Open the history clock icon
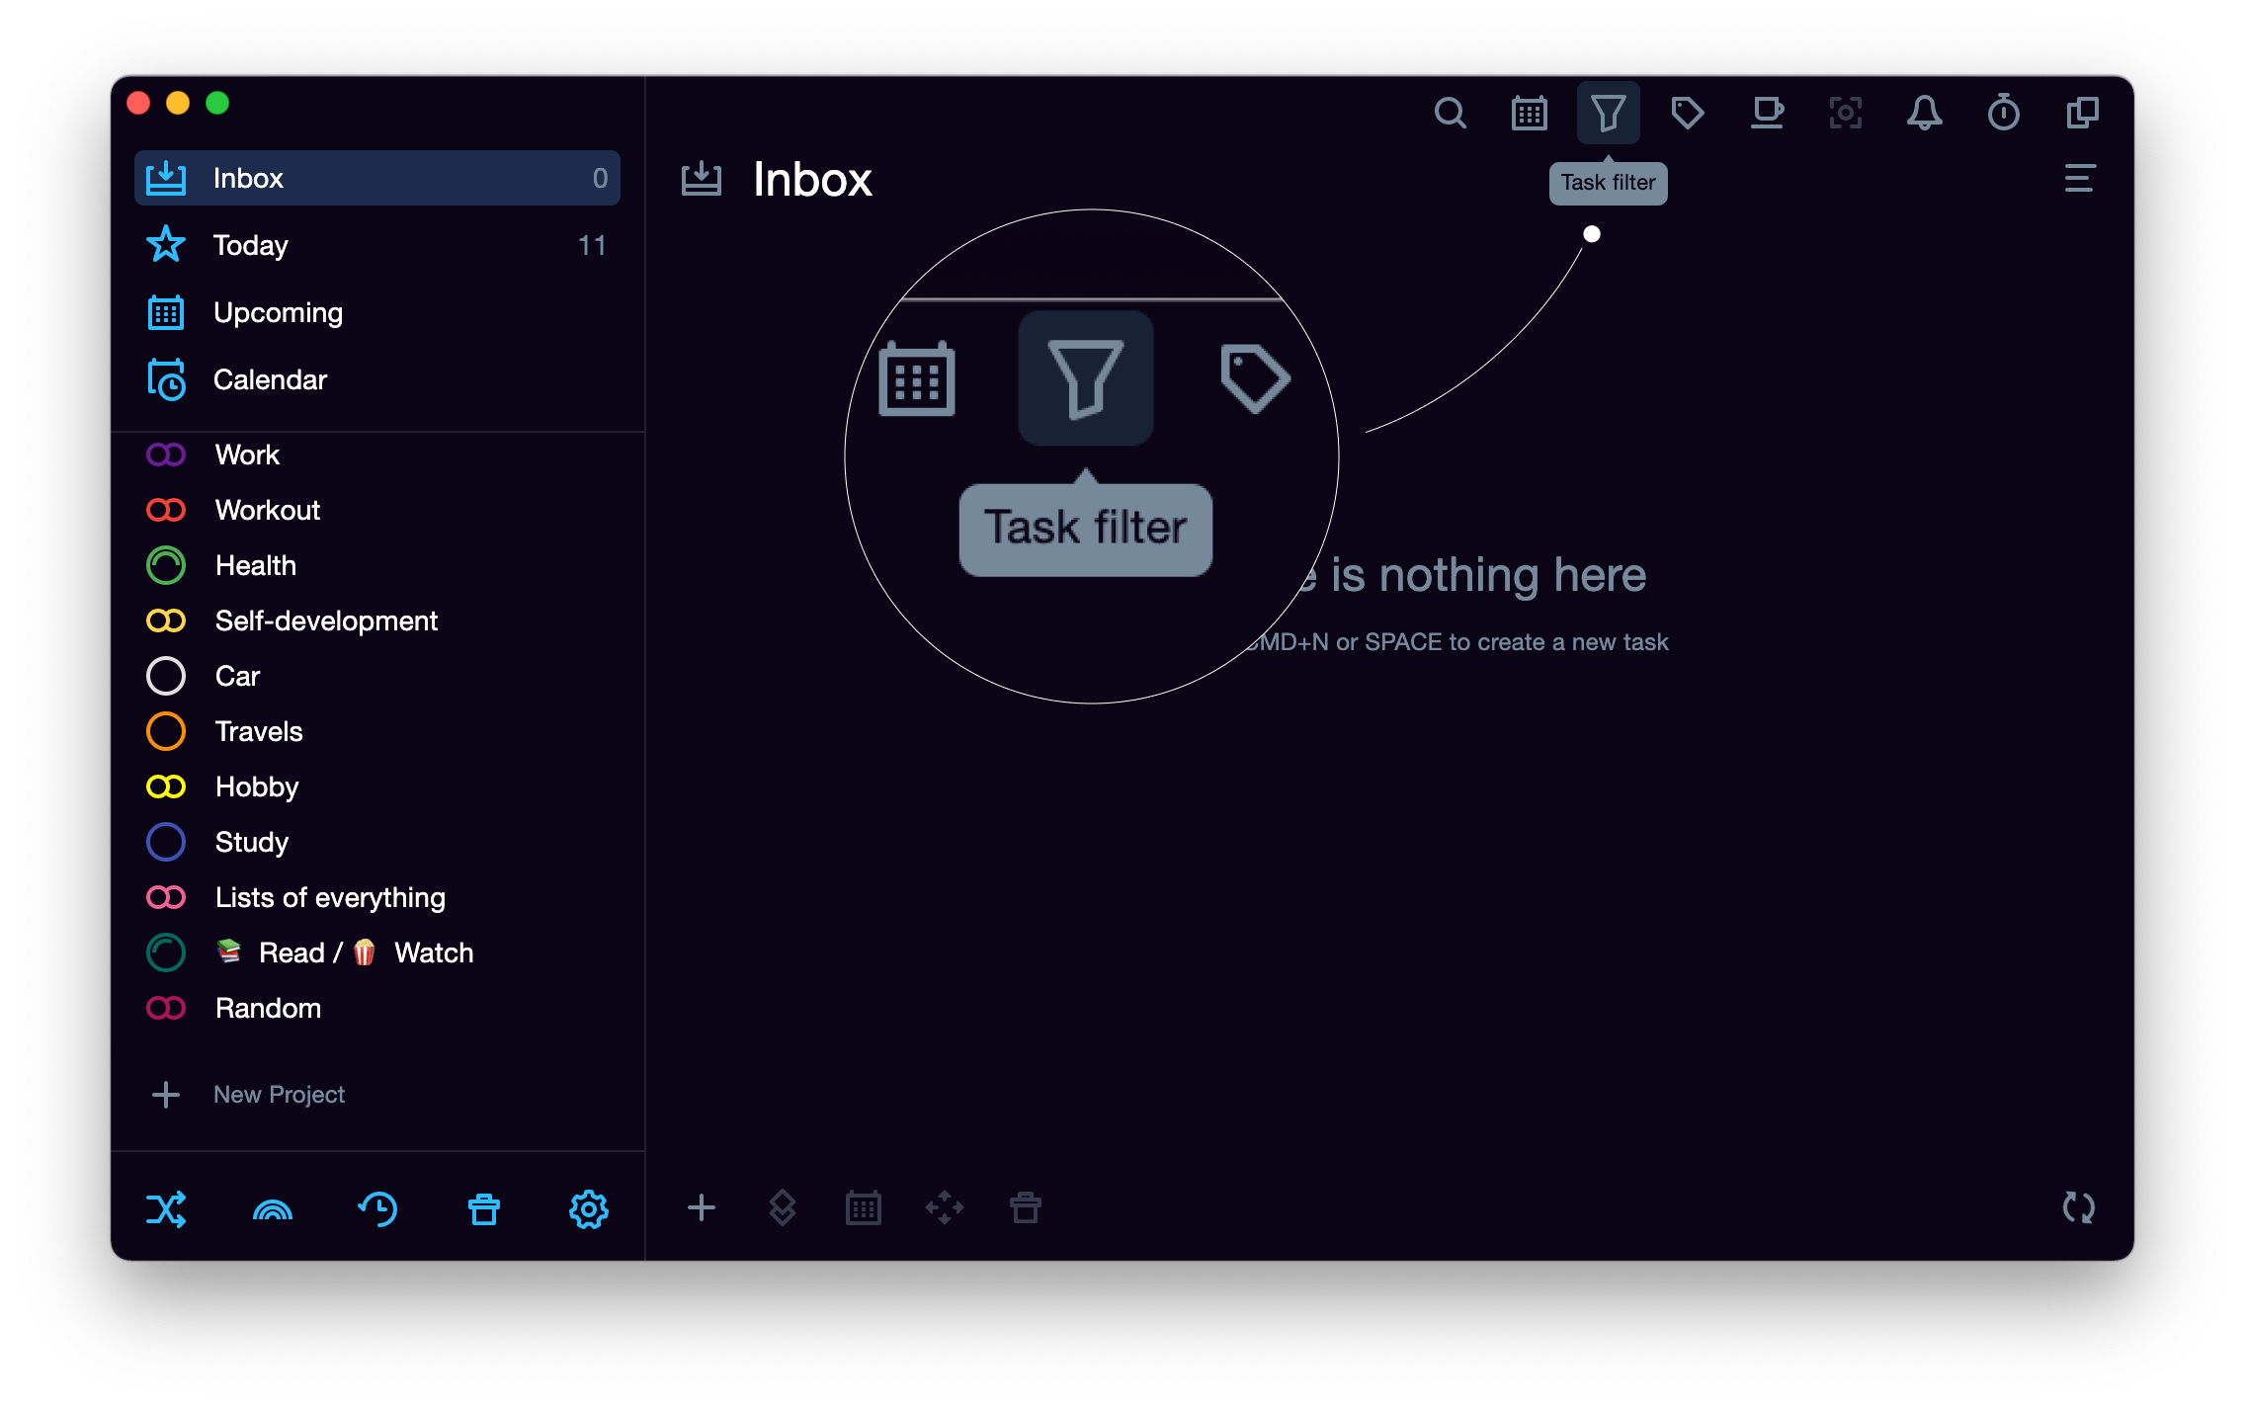This screenshot has height=1407, width=2245. [377, 1208]
